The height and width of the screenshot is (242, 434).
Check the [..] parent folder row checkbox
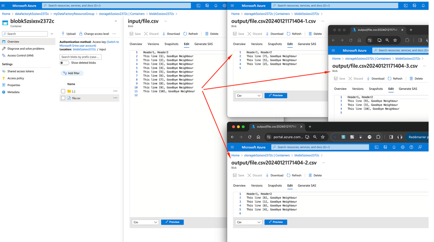point(63,91)
